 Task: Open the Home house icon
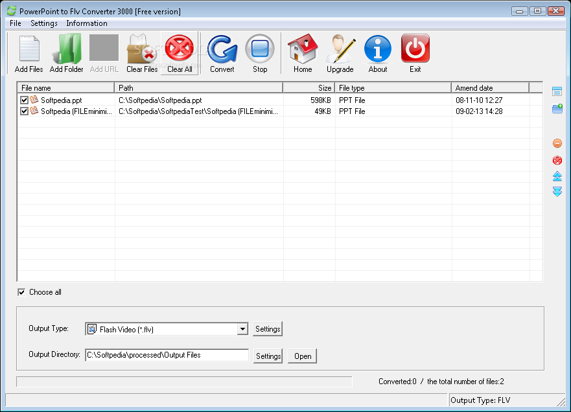click(303, 49)
